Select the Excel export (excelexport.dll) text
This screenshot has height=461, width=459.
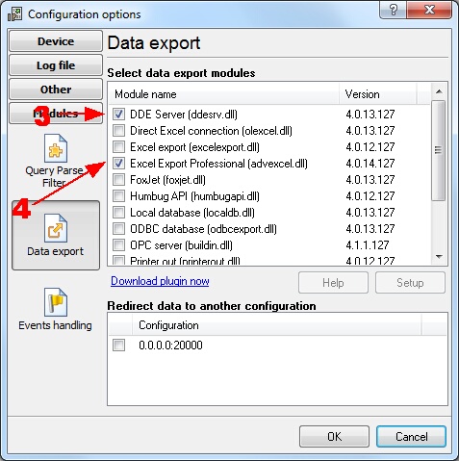click(194, 147)
